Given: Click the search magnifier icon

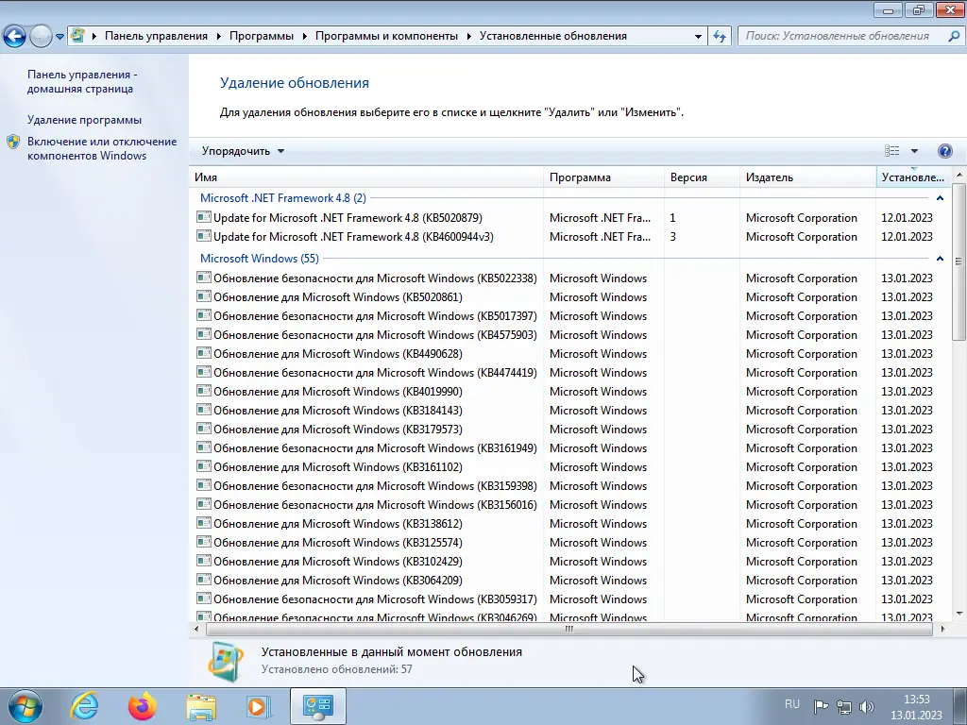Looking at the screenshot, I should (x=954, y=37).
